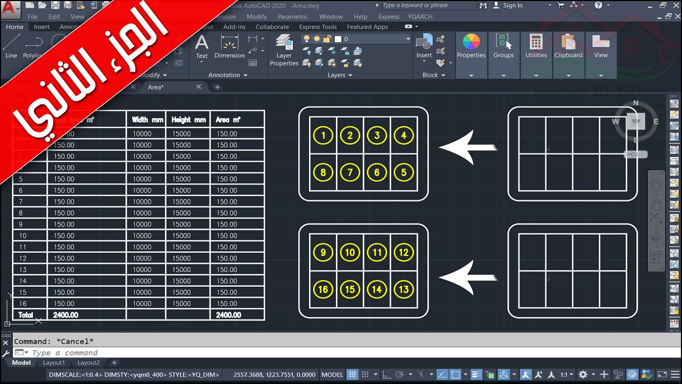682x384 pixels.
Task: Click the Save disk icon
Action: pos(55,5)
